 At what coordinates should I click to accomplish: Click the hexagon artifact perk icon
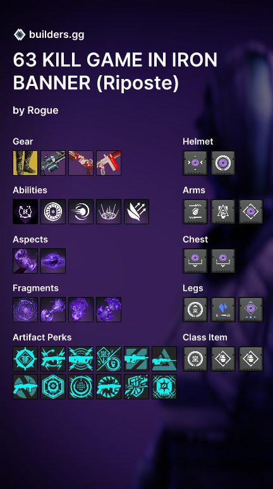pos(53,387)
